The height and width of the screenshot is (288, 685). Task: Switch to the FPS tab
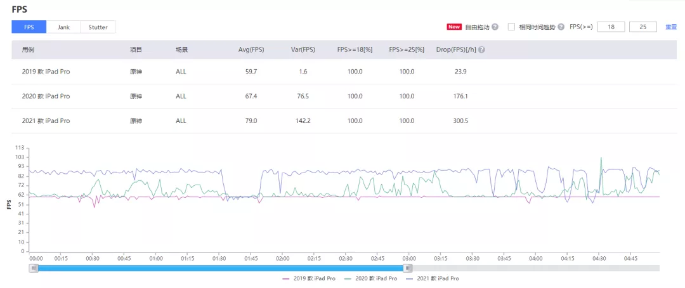click(x=29, y=27)
